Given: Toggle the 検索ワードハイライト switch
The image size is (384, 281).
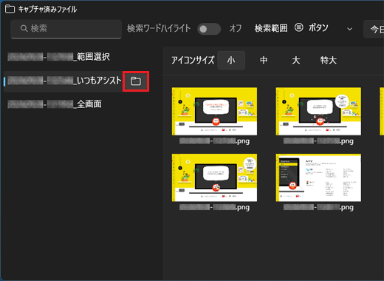Looking at the screenshot, I should [x=209, y=29].
